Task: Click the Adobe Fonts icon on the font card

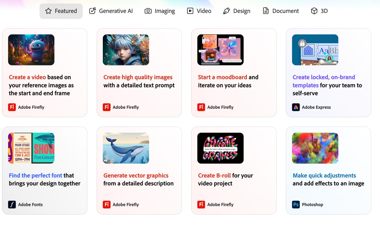Action: tap(12, 204)
